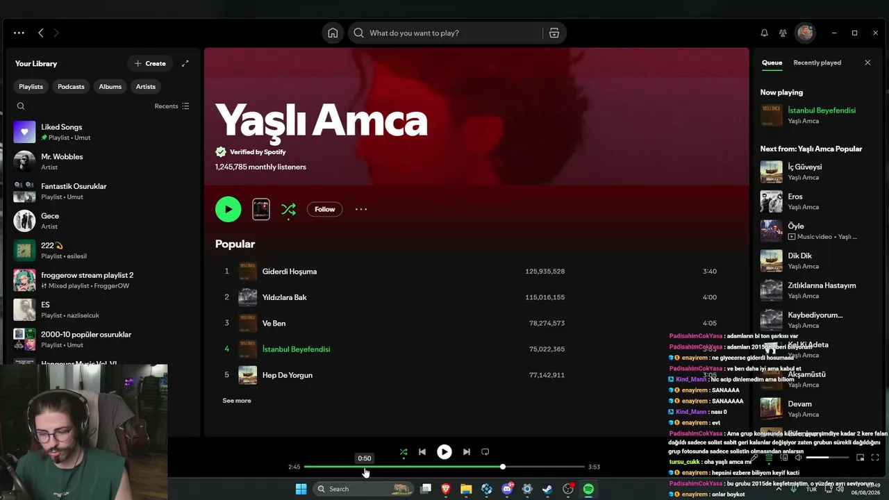This screenshot has height=500, width=889.
Task: Play Yaşlı Amca with the green play button
Action: pyautogui.click(x=228, y=209)
